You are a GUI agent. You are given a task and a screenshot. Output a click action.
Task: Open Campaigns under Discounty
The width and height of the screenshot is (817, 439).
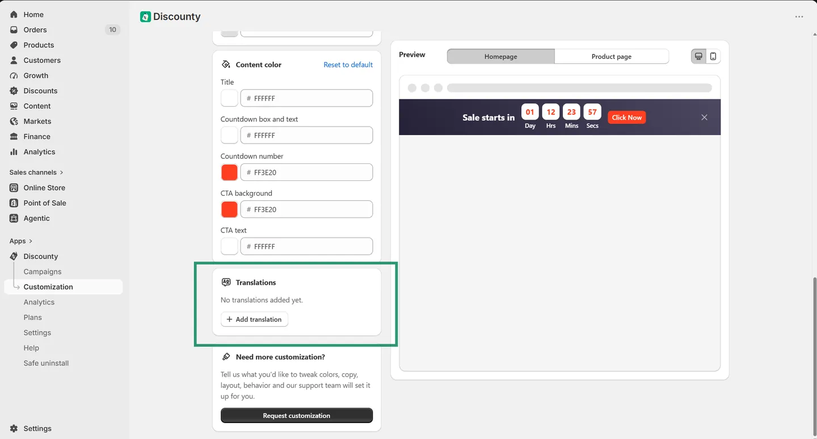tap(43, 272)
